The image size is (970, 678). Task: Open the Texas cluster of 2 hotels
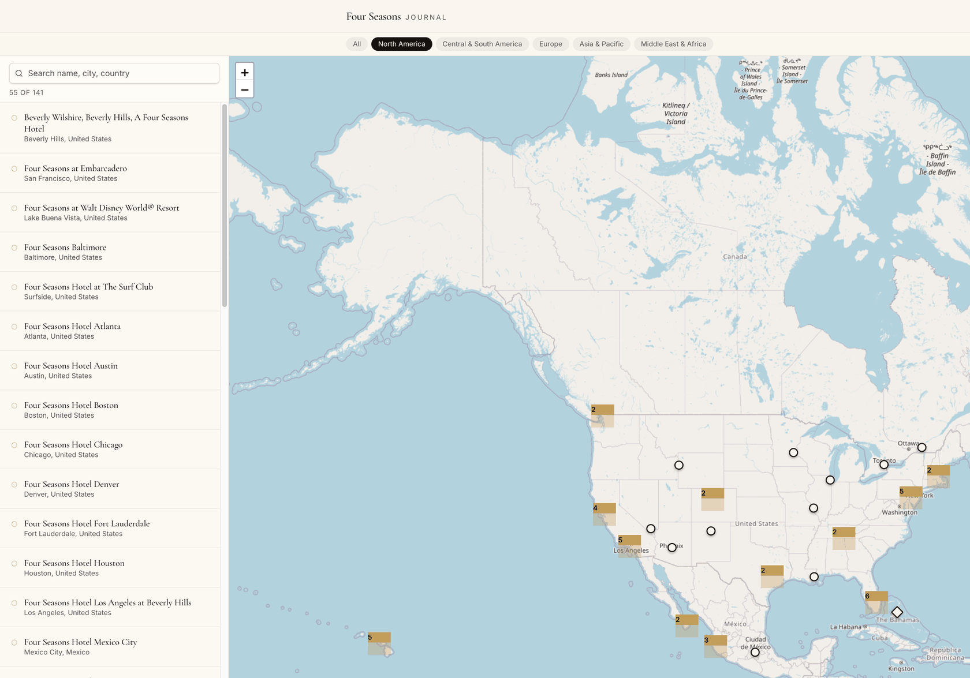tap(772, 576)
